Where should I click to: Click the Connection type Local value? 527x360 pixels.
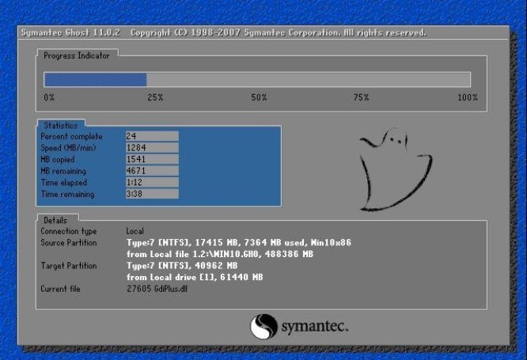pos(135,231)
